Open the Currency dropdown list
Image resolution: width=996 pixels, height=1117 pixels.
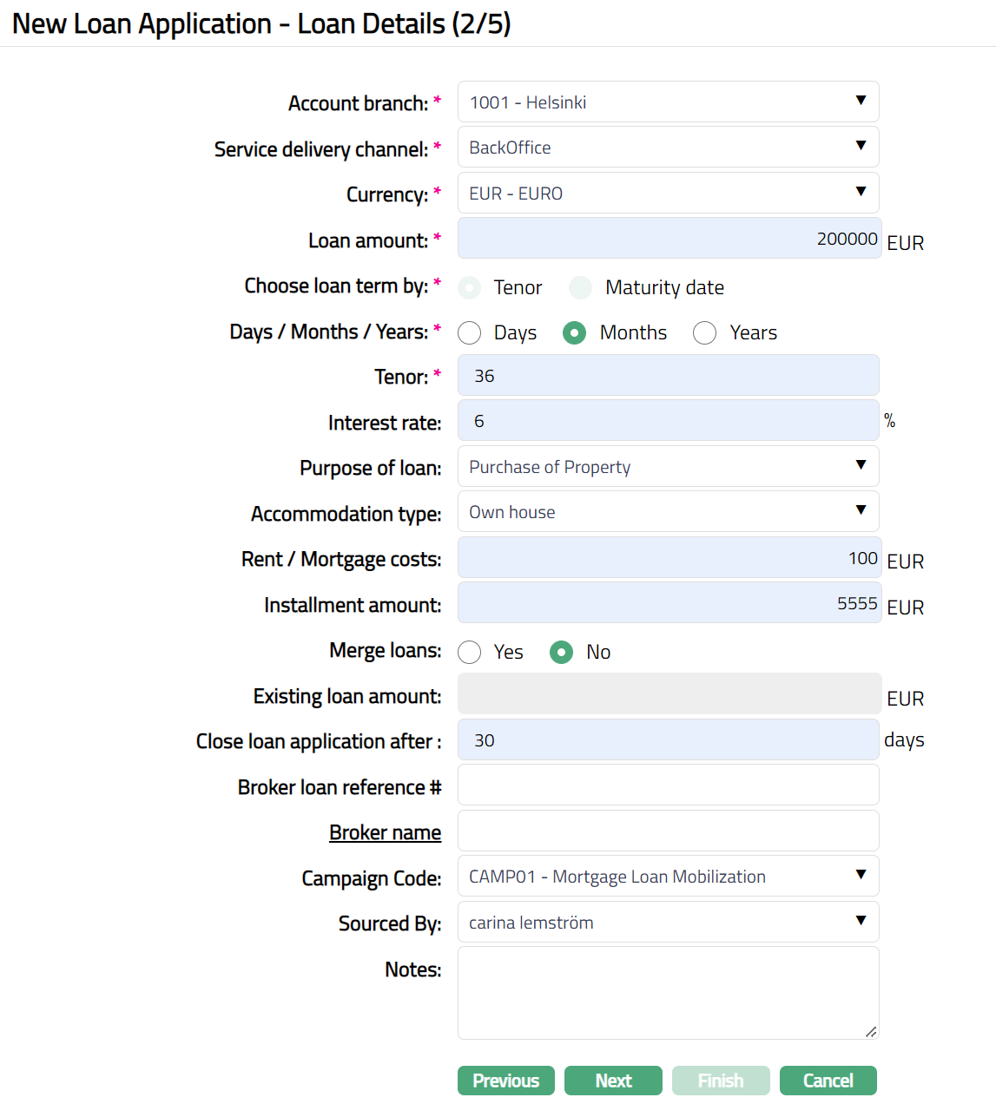pos(667,194)
